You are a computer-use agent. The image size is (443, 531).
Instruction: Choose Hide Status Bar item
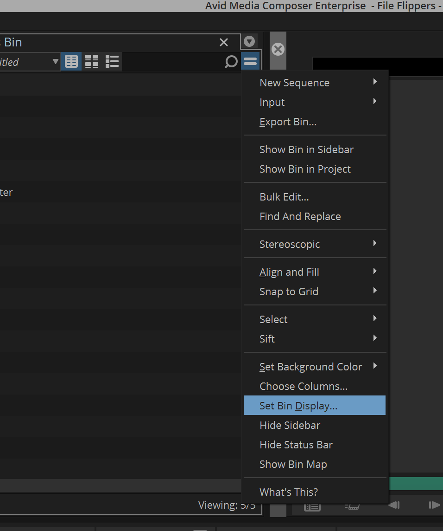[315, 445]
